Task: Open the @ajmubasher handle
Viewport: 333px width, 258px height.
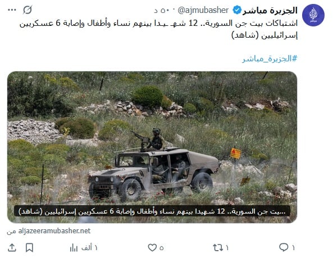Action: 203,10
